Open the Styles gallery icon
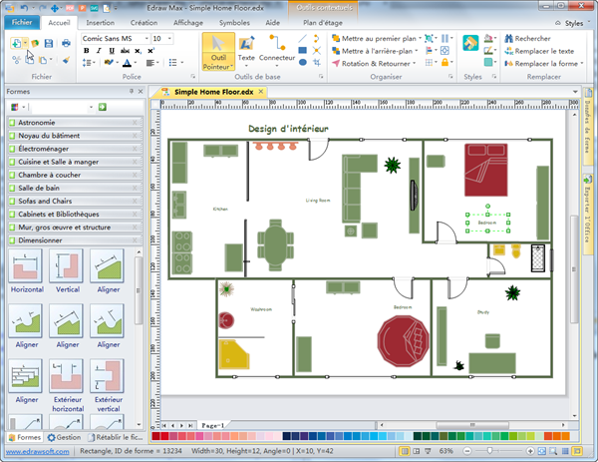This screenshot has height=462, width=598. point(471,47)
